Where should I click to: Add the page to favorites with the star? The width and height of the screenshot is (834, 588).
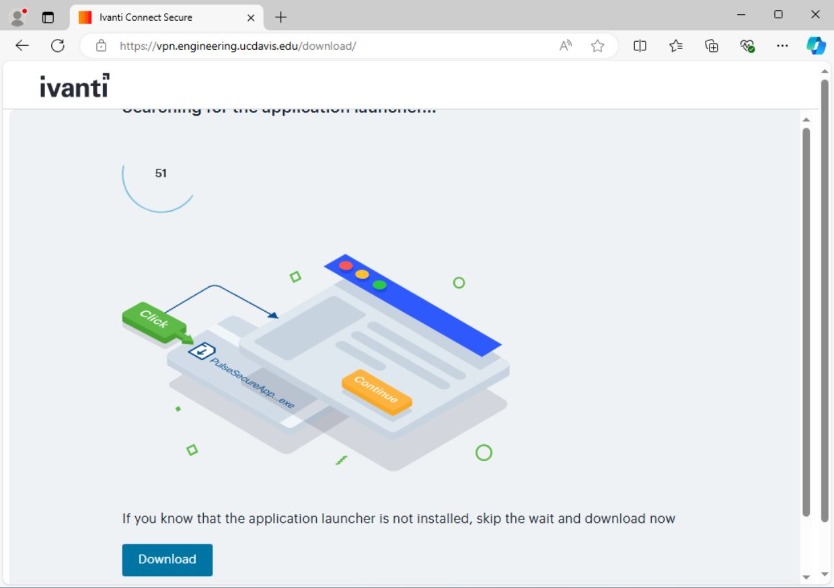(x=597, y=46)
